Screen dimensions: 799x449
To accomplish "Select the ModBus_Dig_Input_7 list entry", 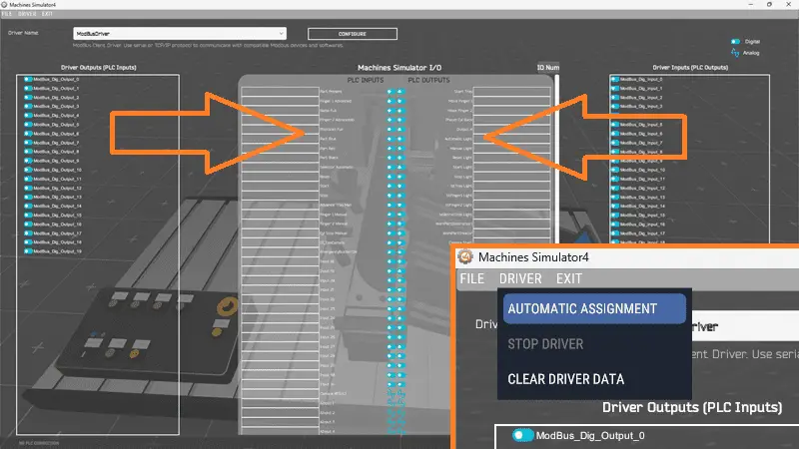I will (x=637, y=143).
